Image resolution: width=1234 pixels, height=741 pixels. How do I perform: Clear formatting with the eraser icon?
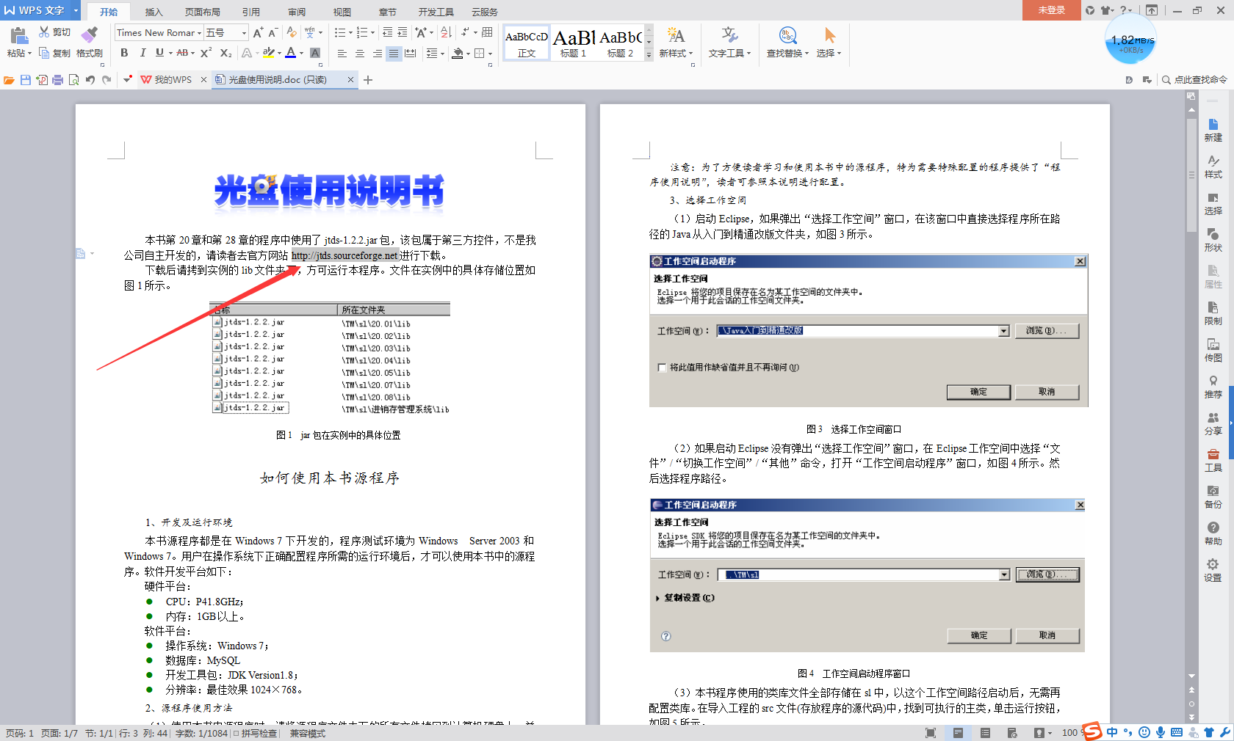[x=292, y=32]
